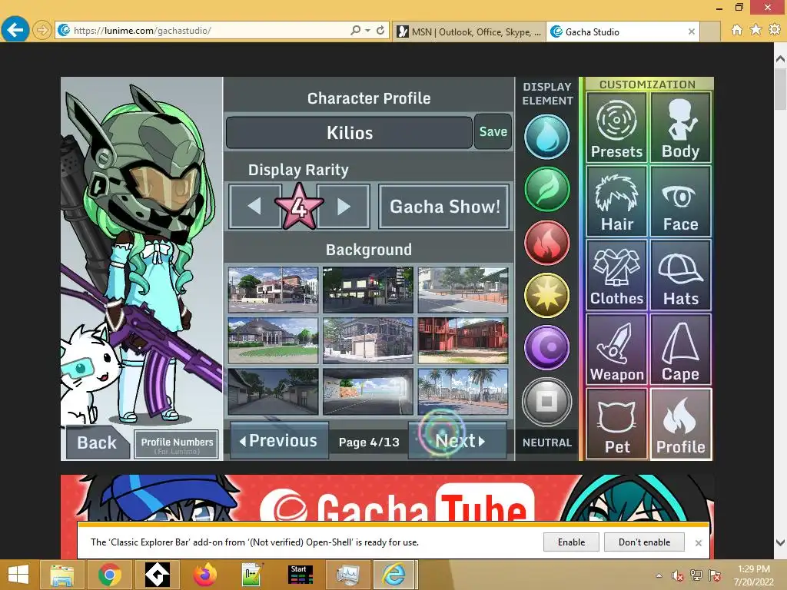Choose the palm tree street background
This screenshot has width=787, height=590.
click(x=463, y=391)
